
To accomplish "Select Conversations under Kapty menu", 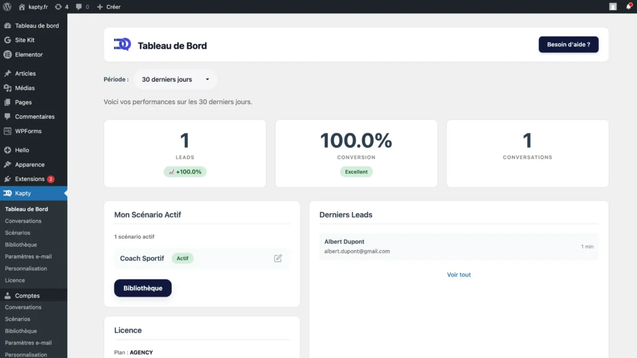I will click(x=23, y=221).
